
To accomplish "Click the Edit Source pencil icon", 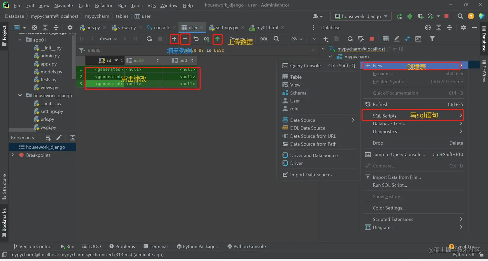I will click(x=396, y=39).
